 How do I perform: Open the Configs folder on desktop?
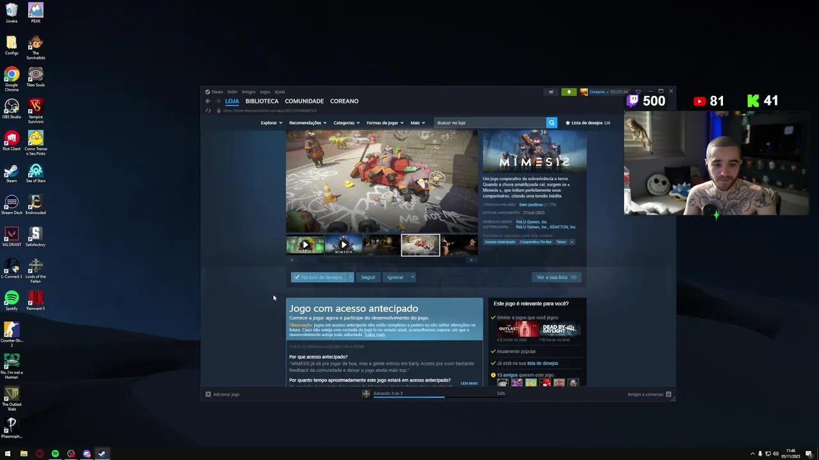click(12, 45)
